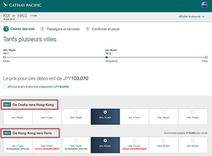This screenshot has height=156, width=212.
Task: Select step 1 Choisir des vols
Action: tap(19, 29)
